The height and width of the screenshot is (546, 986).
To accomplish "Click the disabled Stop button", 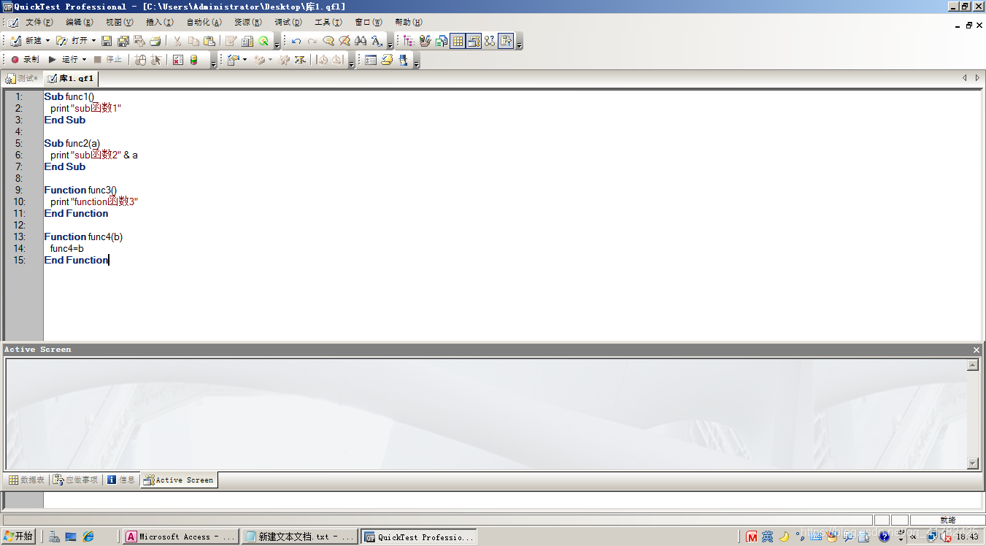I will coord(107,59).
